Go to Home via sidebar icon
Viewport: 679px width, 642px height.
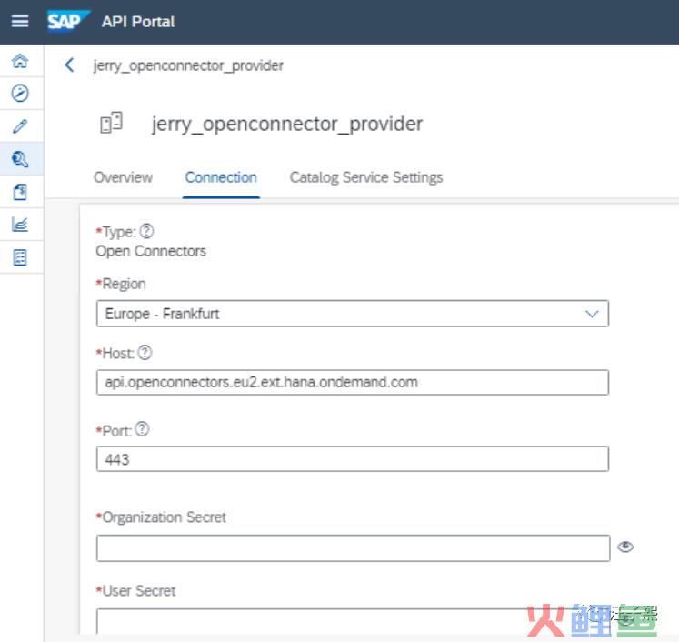tap(20, 61)
